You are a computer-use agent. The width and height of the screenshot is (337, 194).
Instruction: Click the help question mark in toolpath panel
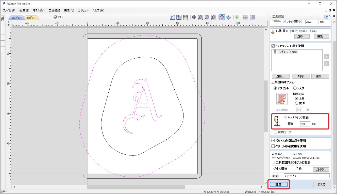tap(330, 17)
